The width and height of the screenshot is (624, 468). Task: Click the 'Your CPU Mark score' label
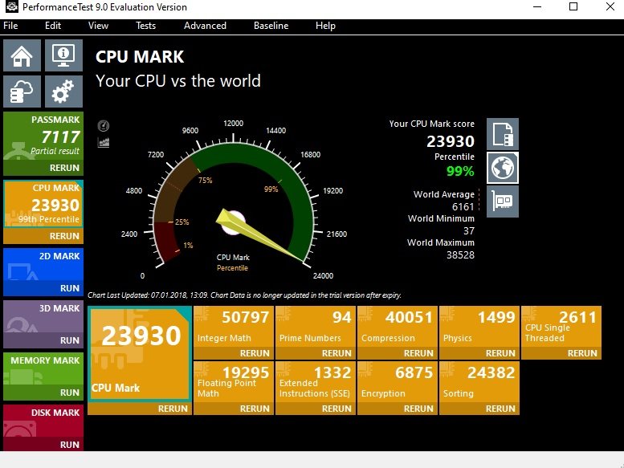click(432, 124)
